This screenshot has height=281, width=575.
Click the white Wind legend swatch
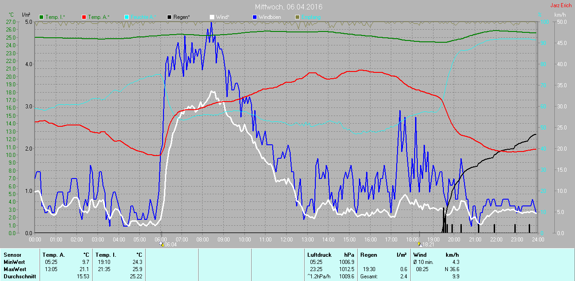[x=212, y=17]
